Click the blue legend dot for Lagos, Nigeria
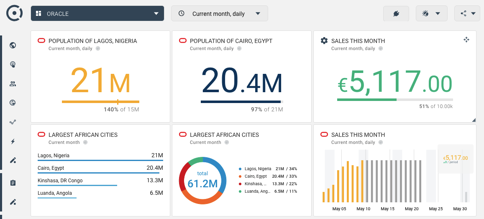The height and width of the screenshot is (219, 484). pyautogui.click(x=240, y=169)
